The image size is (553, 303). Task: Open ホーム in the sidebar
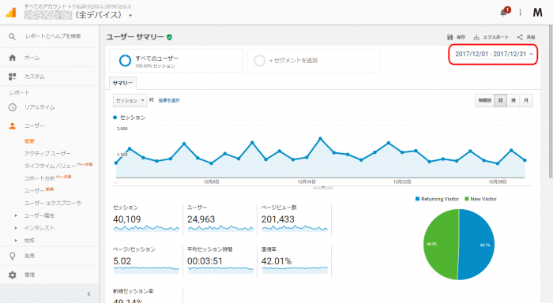click(32, 58)
